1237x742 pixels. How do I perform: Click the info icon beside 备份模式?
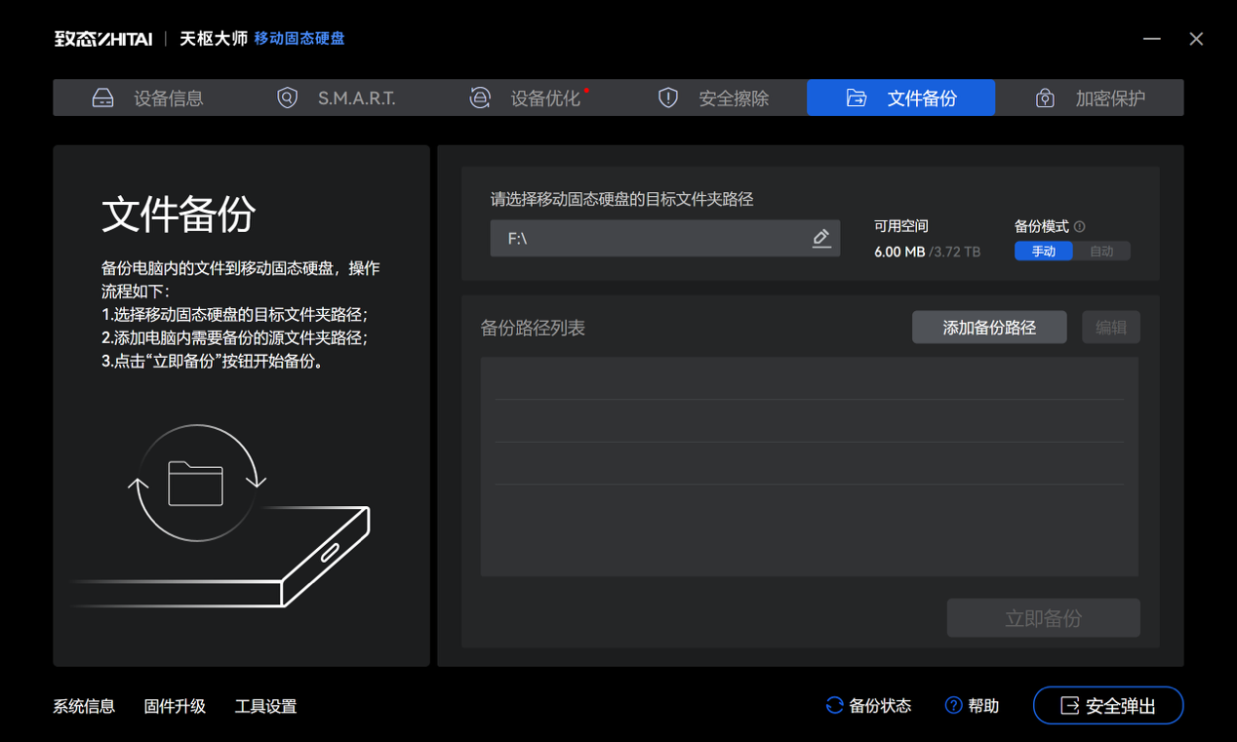1081,225
